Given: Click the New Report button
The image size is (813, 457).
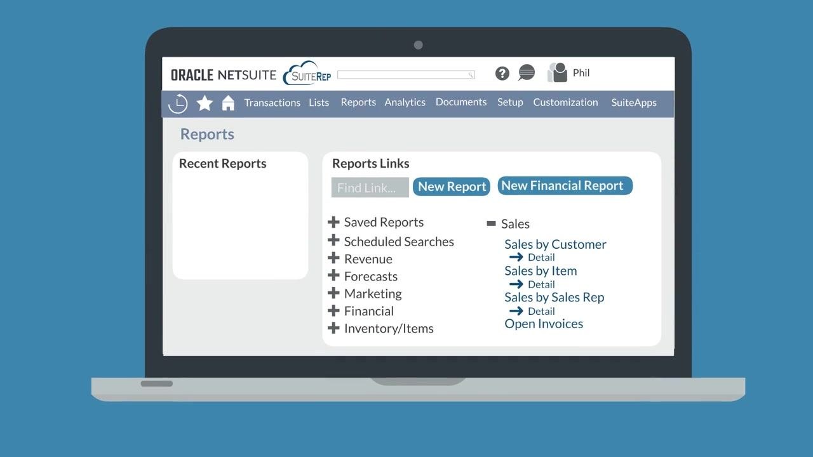Looking at the screenshot, I should click(452, 187).
